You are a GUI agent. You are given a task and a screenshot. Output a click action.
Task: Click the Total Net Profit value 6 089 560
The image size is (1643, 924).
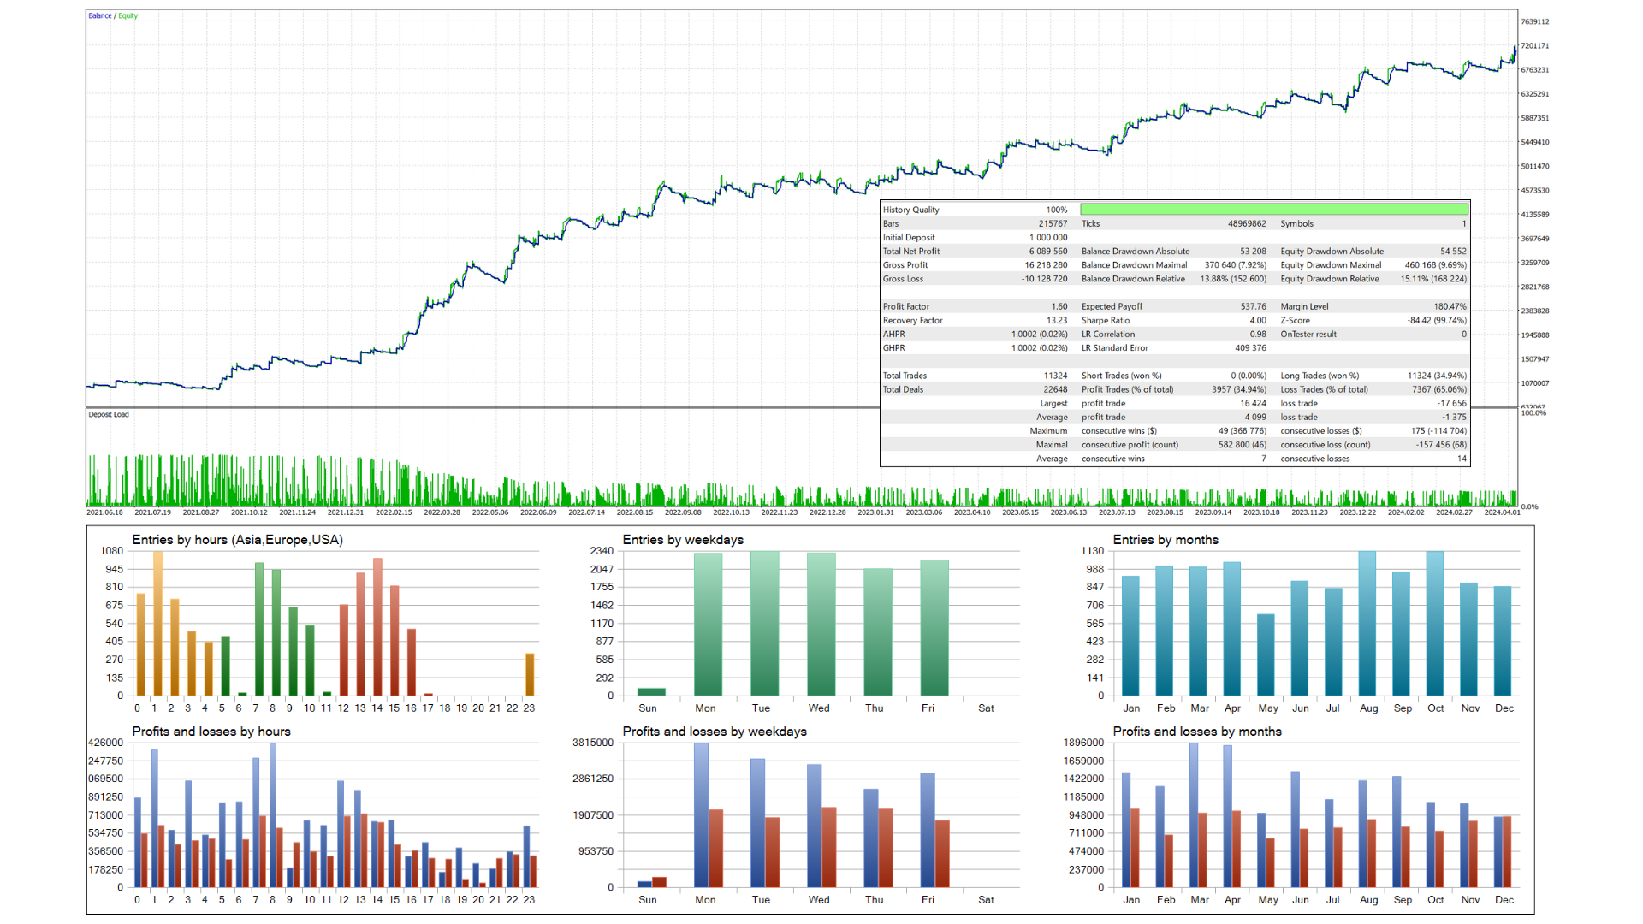(x=1047, y=252)
